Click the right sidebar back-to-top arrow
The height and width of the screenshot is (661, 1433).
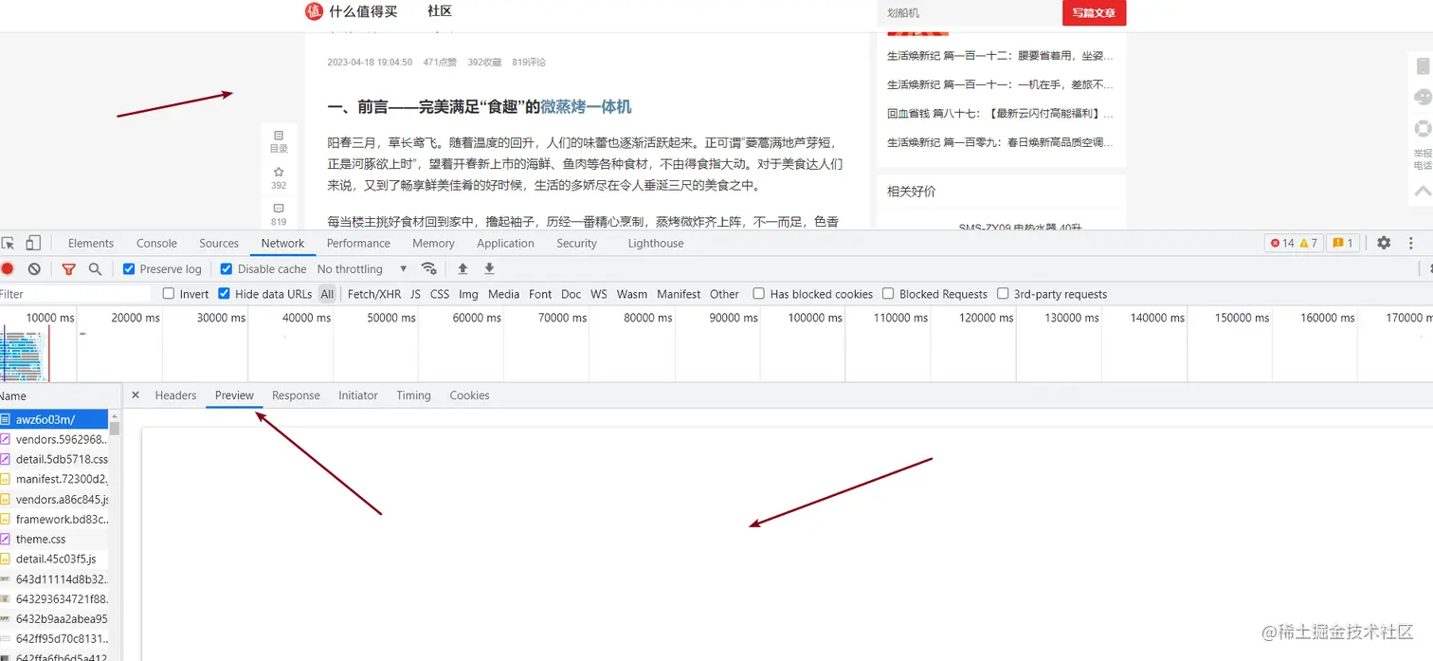[x=1423, y=192]
